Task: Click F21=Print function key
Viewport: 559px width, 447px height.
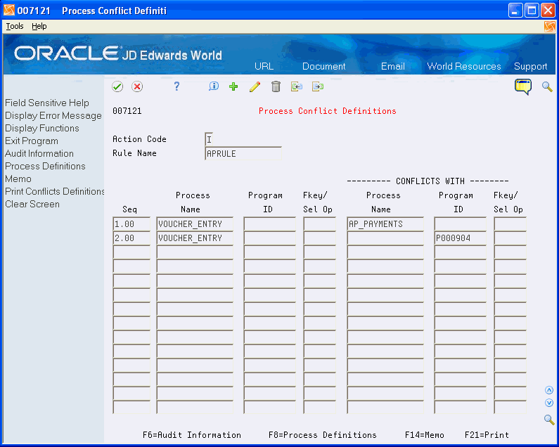Action: coord(487,435)
